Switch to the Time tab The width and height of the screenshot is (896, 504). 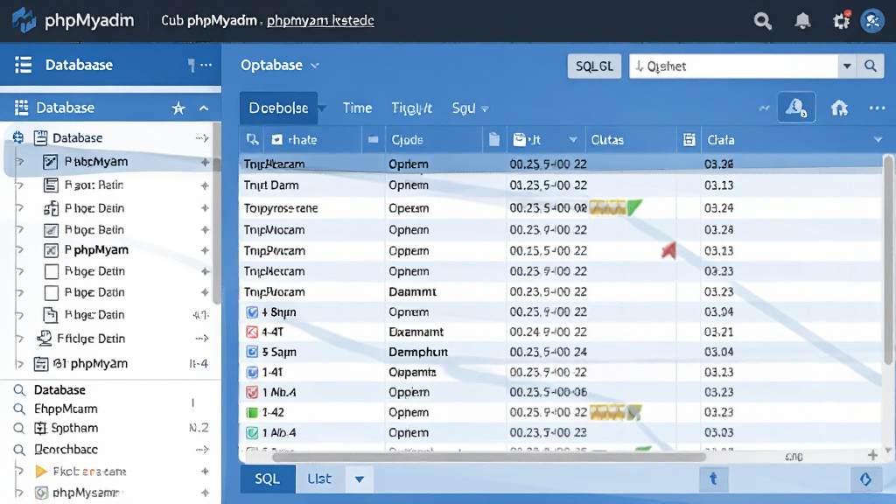pos(357,108)
